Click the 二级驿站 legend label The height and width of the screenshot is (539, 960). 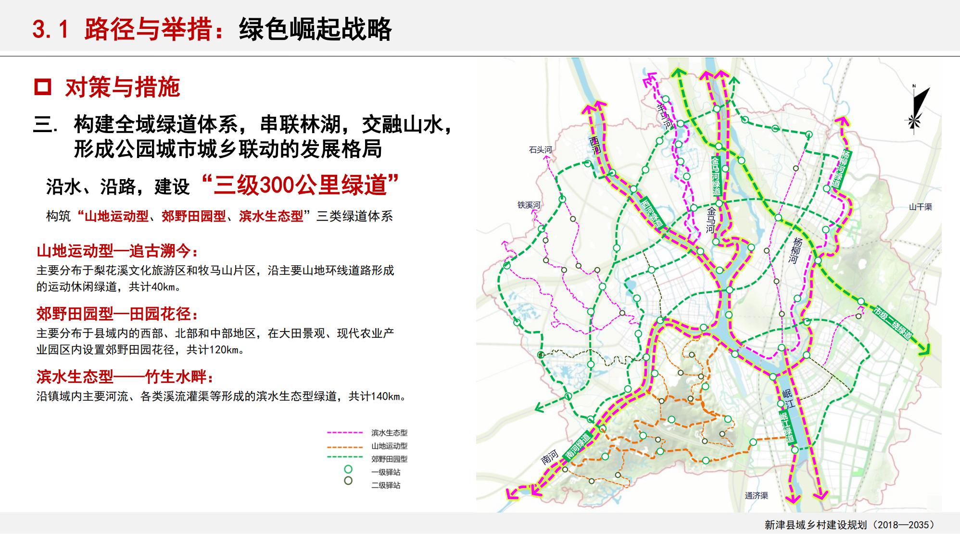[386, 486]
